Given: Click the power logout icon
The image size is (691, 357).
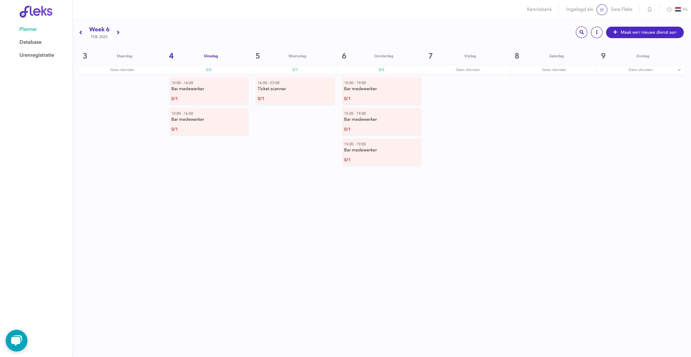Looking at the screenshot, I should [669, 9].
